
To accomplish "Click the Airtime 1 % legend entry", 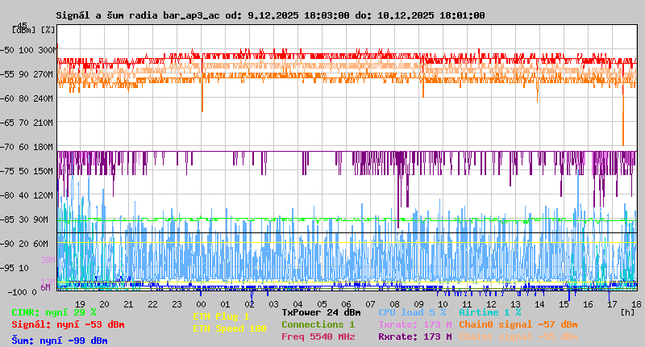I will click(489, 312).
